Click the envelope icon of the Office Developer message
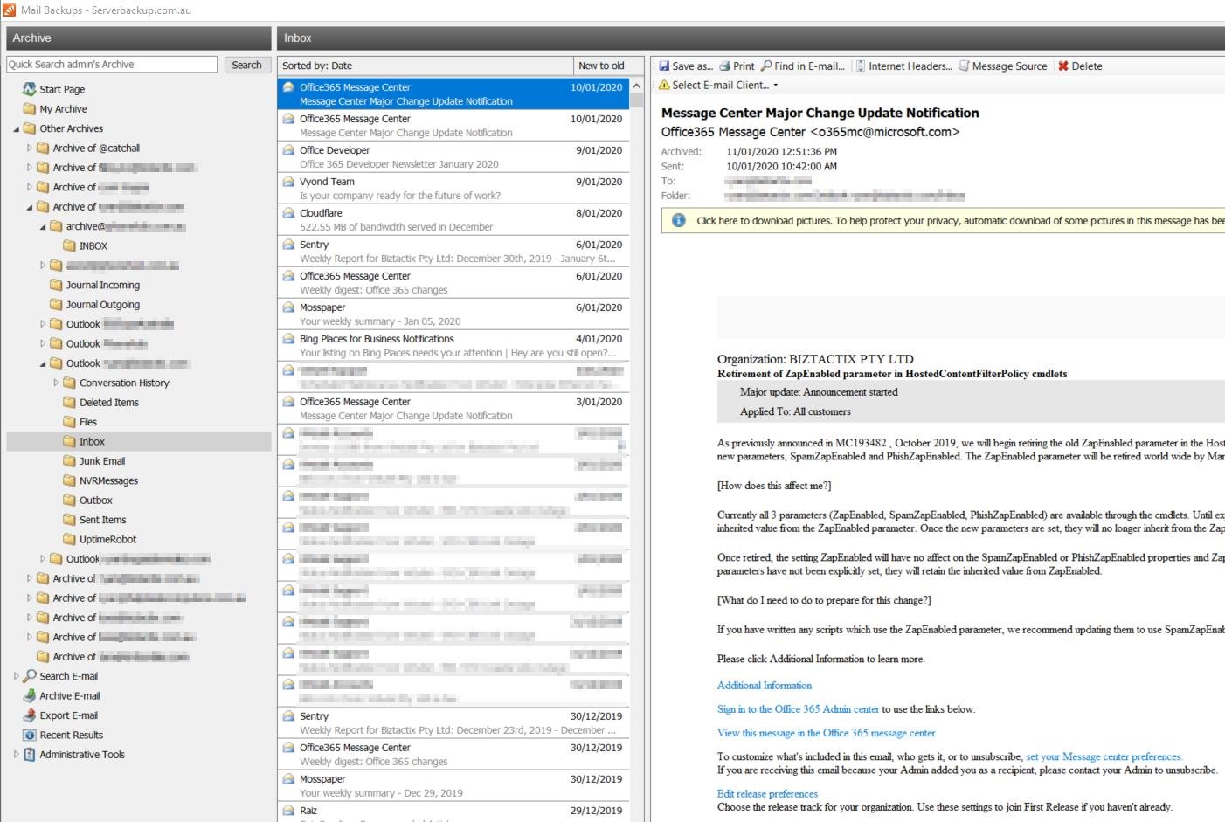 288,150
